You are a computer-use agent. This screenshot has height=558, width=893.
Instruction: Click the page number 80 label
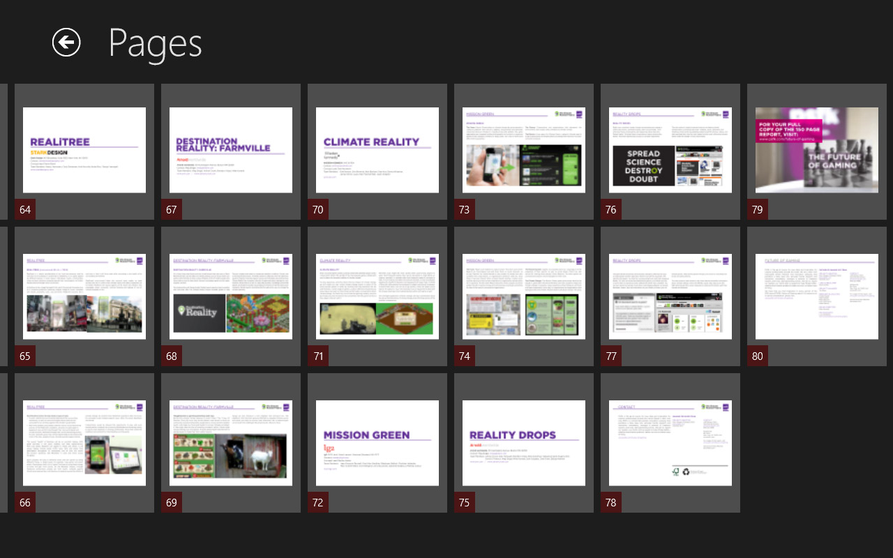(x=758, y=356)
